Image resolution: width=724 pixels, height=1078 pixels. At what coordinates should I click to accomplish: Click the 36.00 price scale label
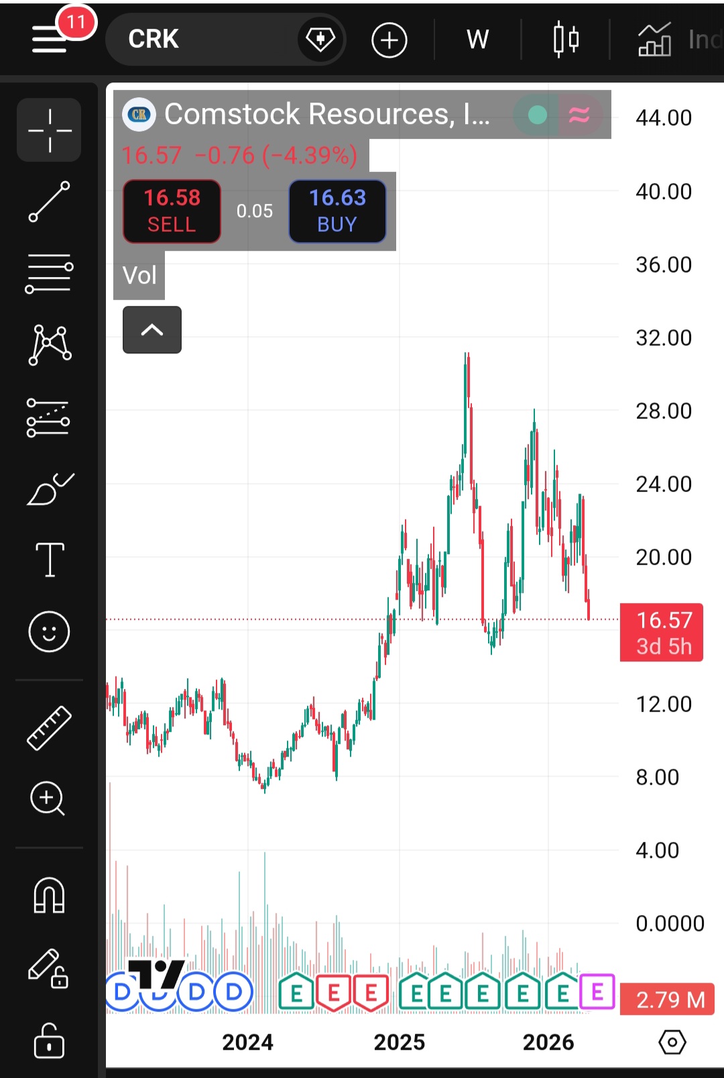[x=664, y=265]
